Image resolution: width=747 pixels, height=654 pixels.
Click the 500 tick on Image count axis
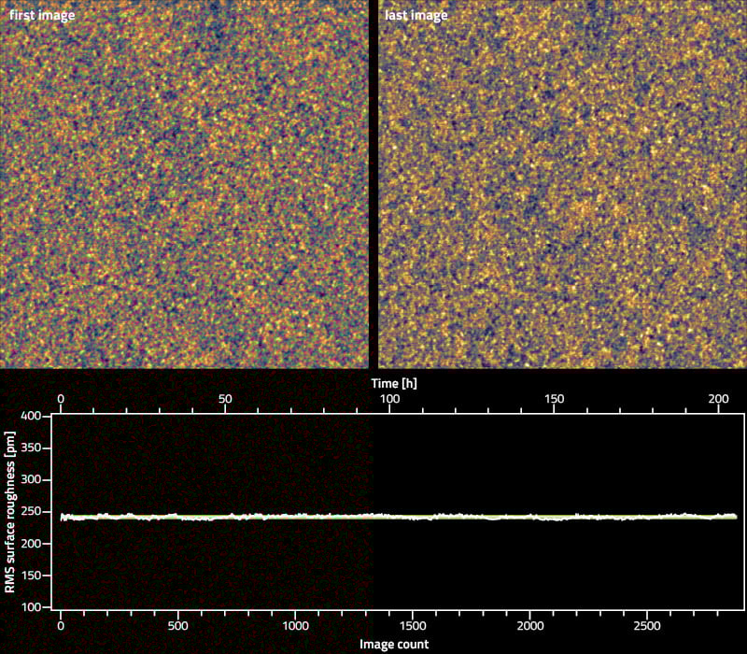(178, 626)
